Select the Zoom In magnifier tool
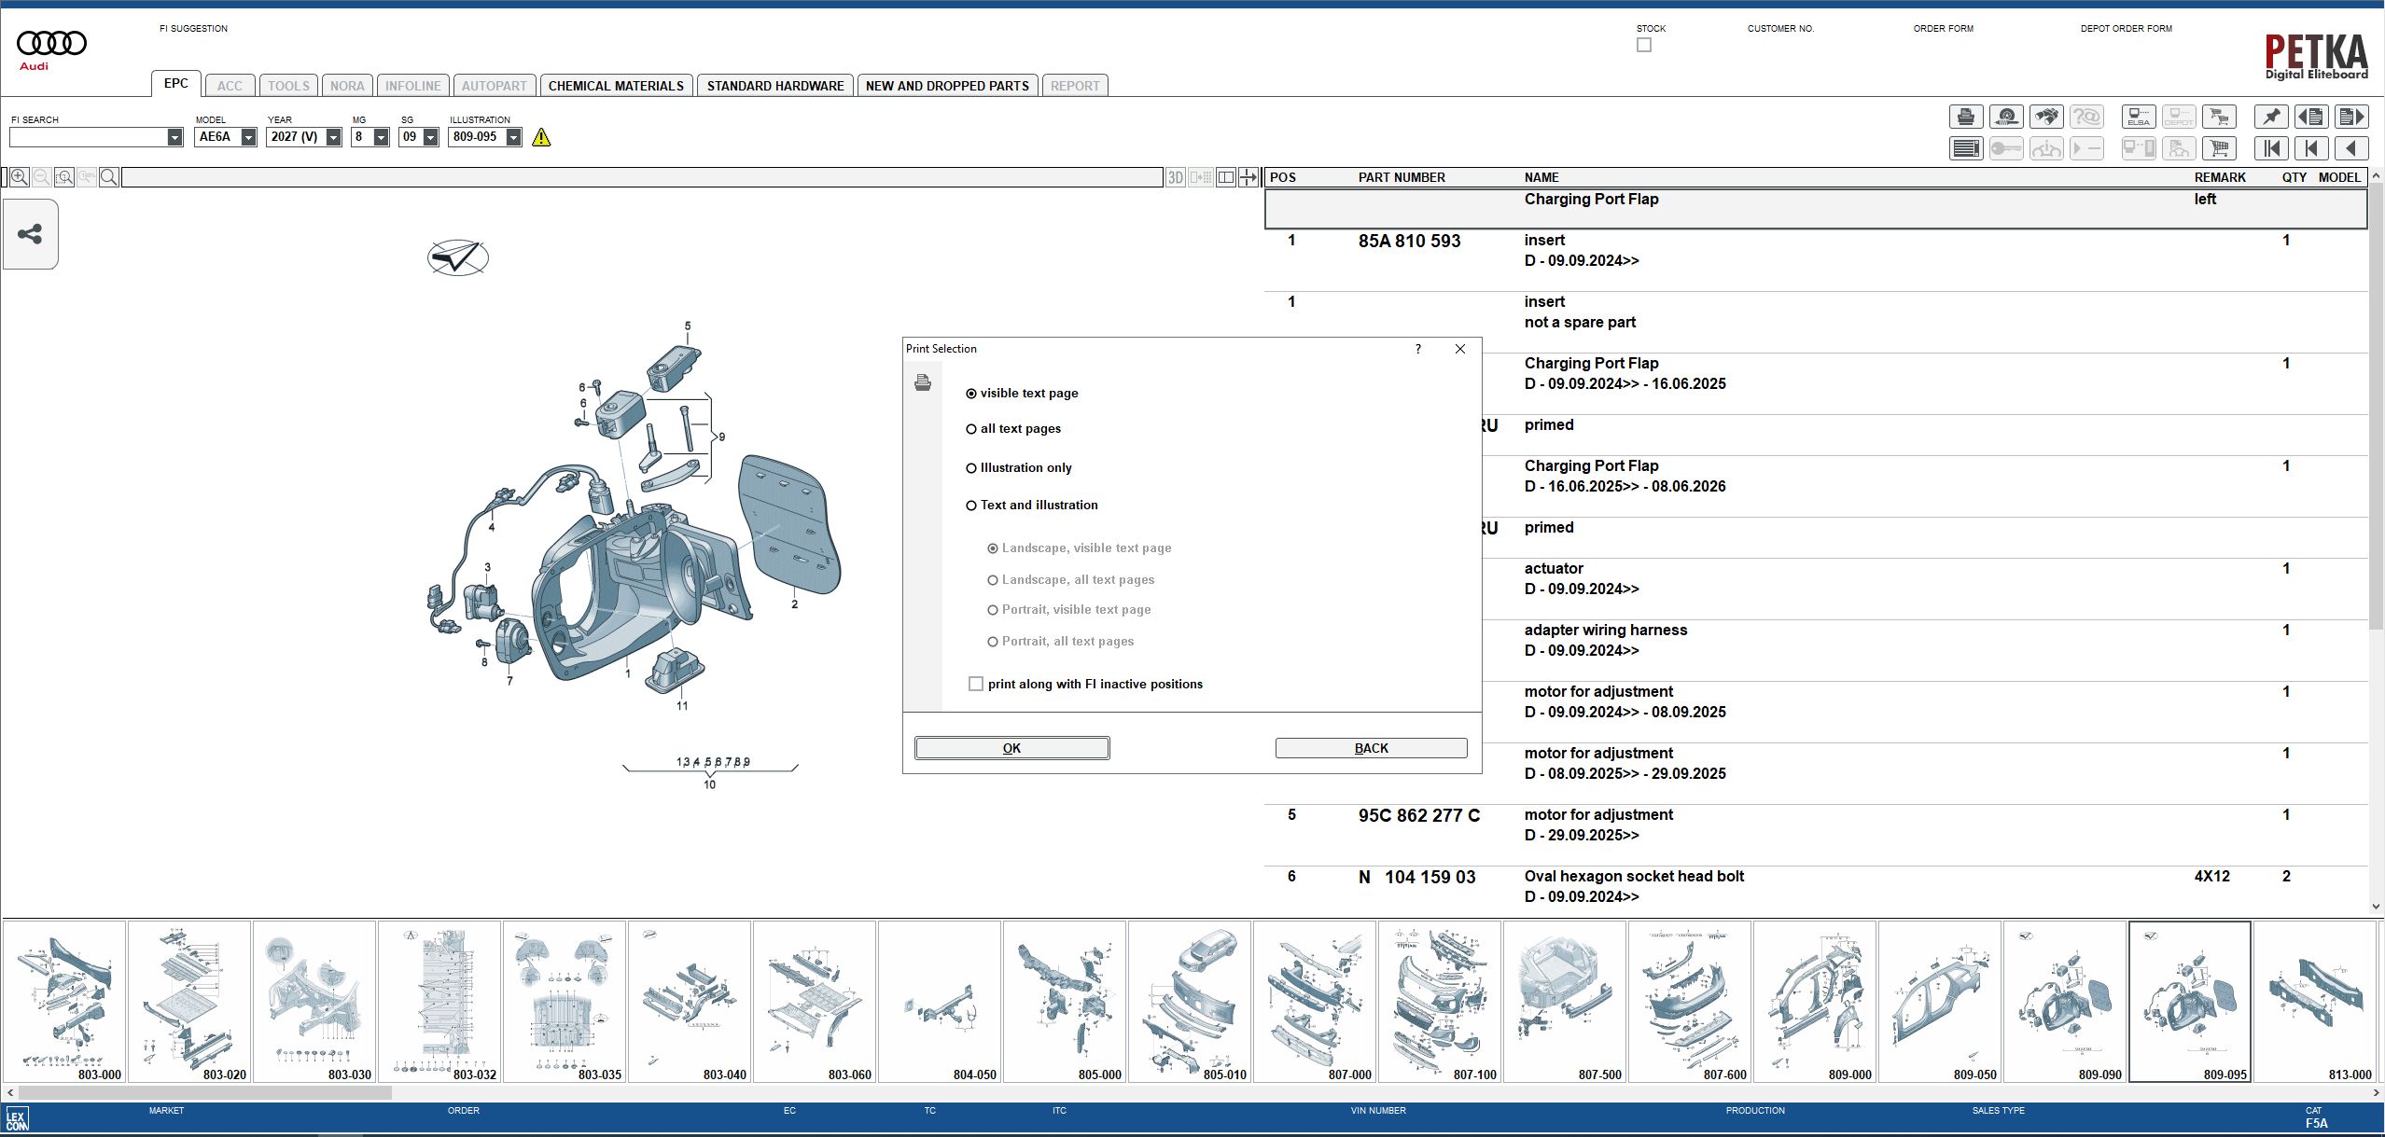Screen dimensions: 2385x1137 coord(19,176)
